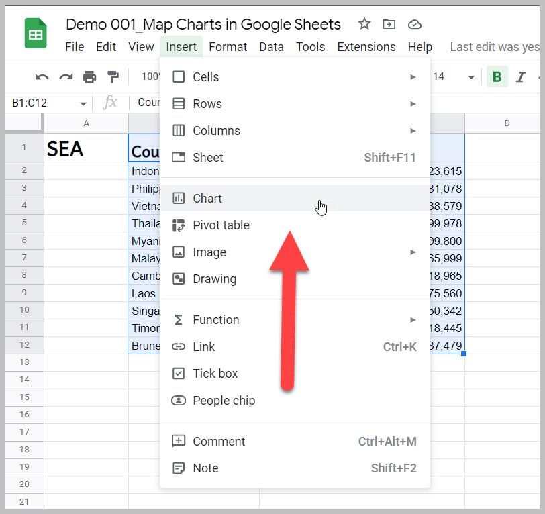Select Tick box menu entry
The height and width of the screenshot is (514, 545).
tap(295, 374)
